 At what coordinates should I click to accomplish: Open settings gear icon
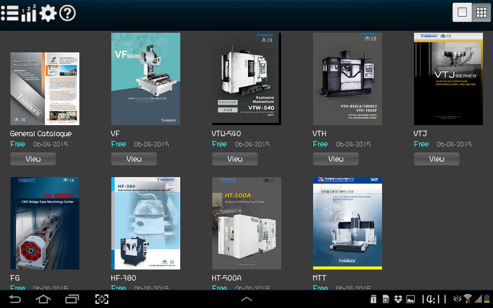(x=48, y=13)
